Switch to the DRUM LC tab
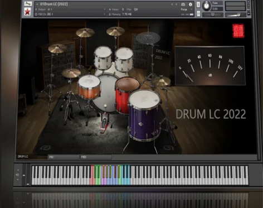263x208 pixels. tap(32, 157)
